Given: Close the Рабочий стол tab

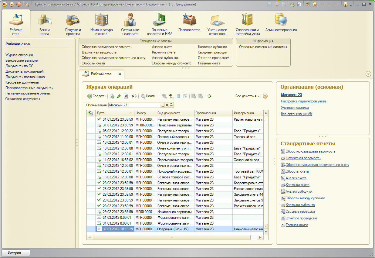Looking at the screenshot, I should coord(120,74).
